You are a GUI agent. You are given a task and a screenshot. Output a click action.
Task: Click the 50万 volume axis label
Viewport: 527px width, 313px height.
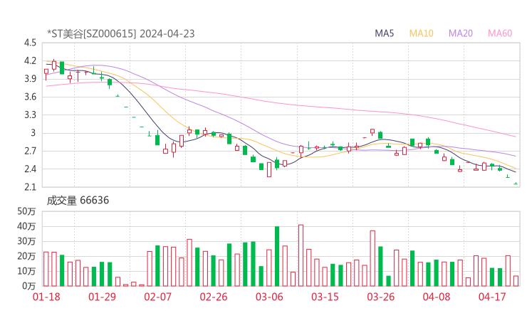point(26,211)
